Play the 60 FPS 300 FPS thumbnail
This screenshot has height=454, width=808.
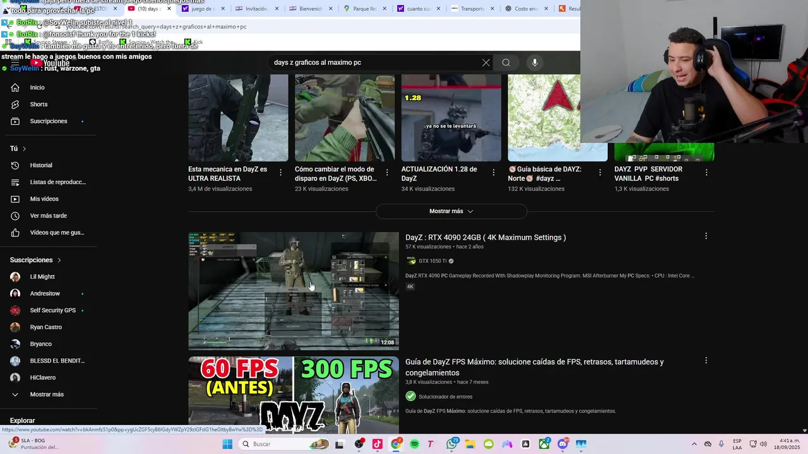click(x=294, y=394)
